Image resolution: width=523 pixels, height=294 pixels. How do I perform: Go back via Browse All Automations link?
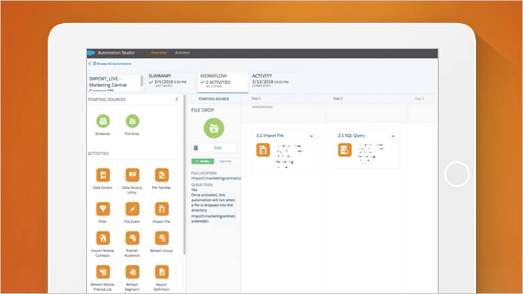(112, 64)
